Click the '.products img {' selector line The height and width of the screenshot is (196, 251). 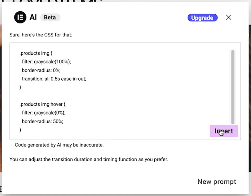click(x=36, y=53)
